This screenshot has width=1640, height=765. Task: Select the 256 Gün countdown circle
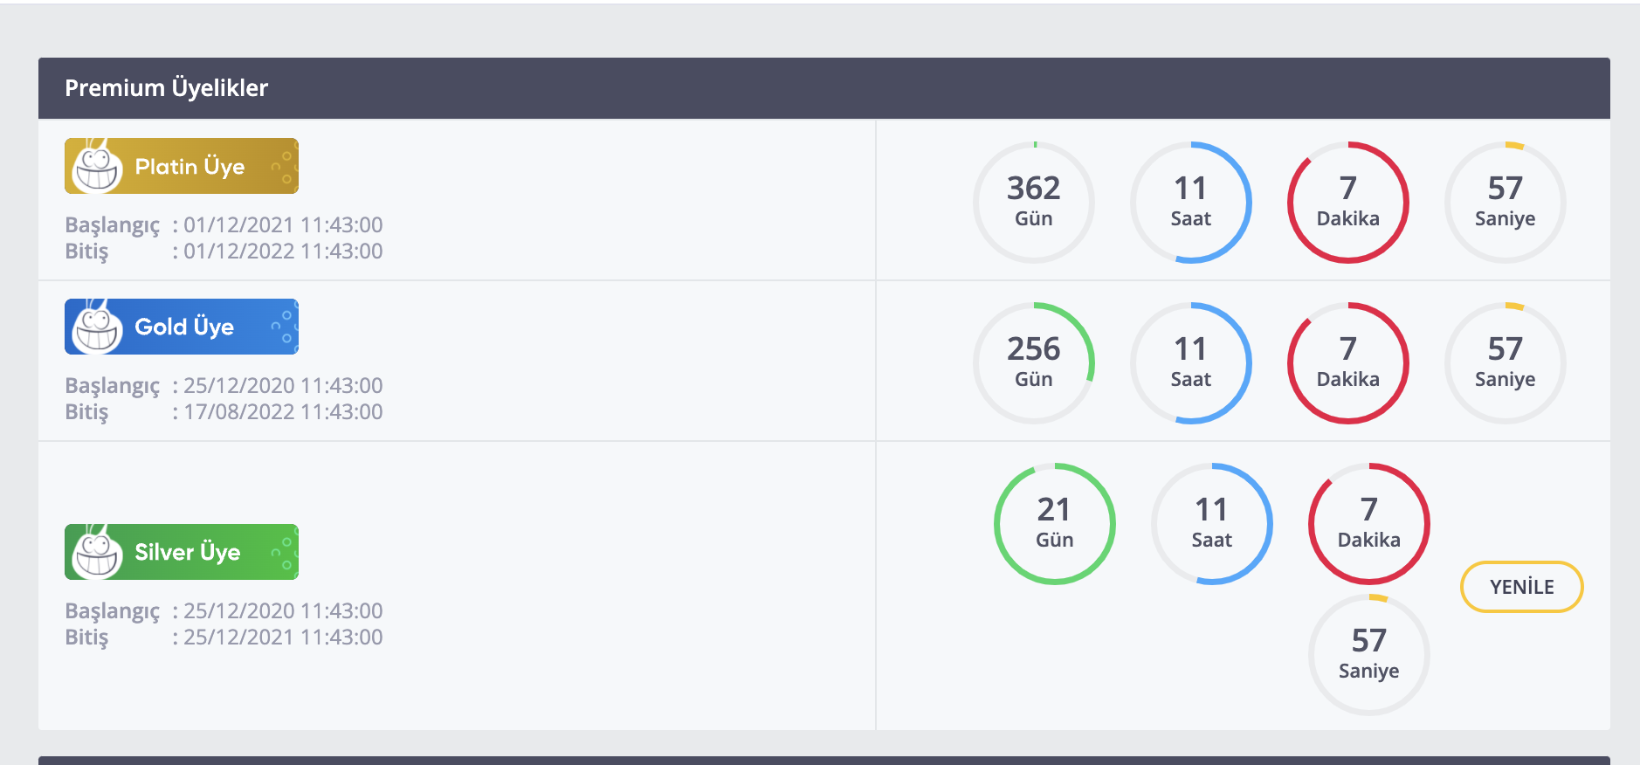point(1034,363)
